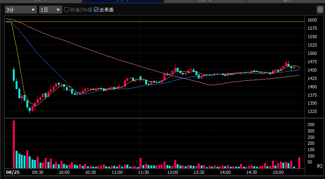Click the 300 volume axis label

pyautogui.click(x=311, y=131)
